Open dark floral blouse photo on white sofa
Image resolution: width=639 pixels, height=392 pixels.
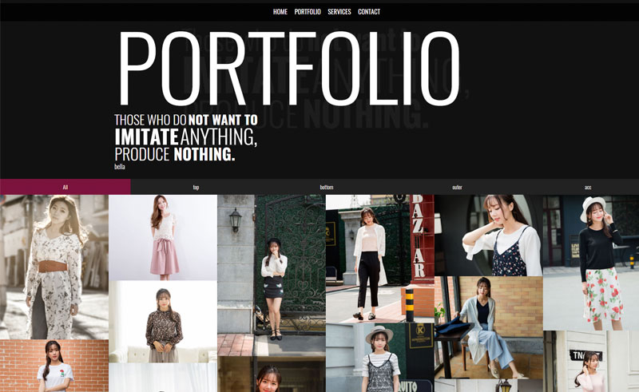[x=163, y=322]
